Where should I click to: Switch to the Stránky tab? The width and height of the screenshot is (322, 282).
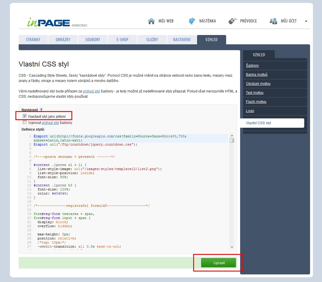tap(33, 40)
